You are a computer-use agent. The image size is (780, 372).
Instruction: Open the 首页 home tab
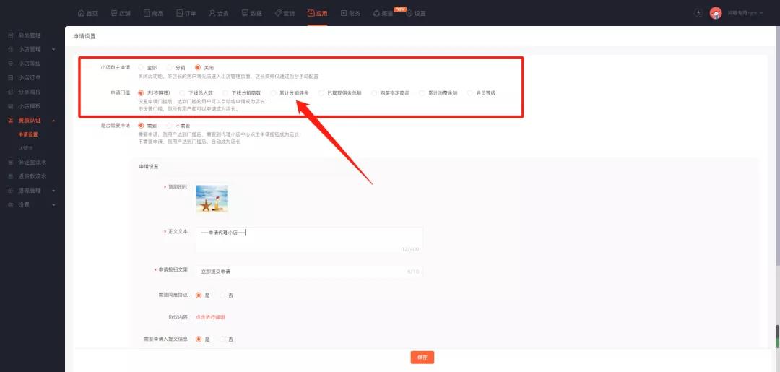pyautogui.click(x=88, y=14)
